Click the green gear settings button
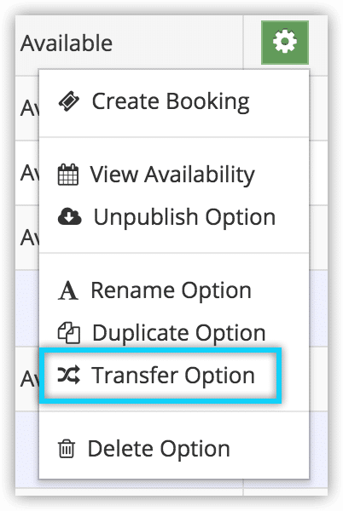Image resolution: width=343 pixels, height=511 pixels. pos(285,42)
